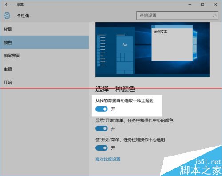Minimize the Settings window
The height and width of the screenshot is (176, 222).
tap(190, 4)
